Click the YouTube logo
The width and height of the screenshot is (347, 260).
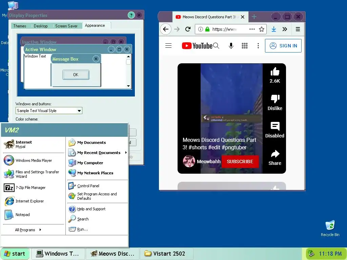197,46
